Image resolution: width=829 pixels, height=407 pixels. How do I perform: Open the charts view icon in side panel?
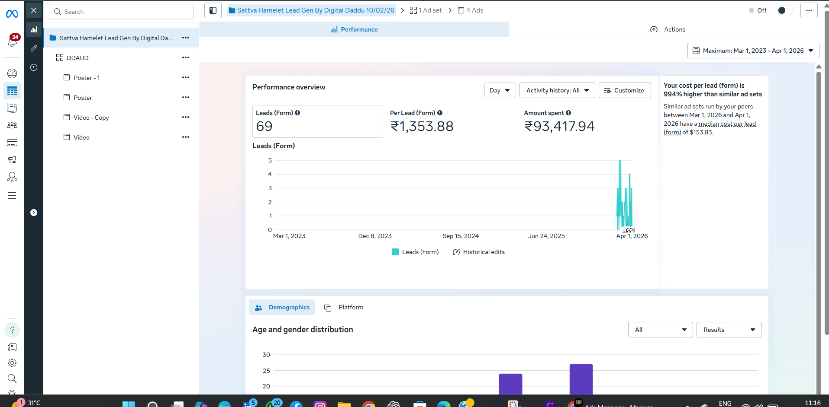coord(34,30)
